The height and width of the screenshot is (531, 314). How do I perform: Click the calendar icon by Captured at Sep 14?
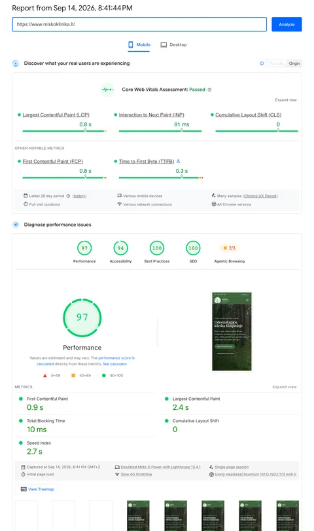point(23,467)
